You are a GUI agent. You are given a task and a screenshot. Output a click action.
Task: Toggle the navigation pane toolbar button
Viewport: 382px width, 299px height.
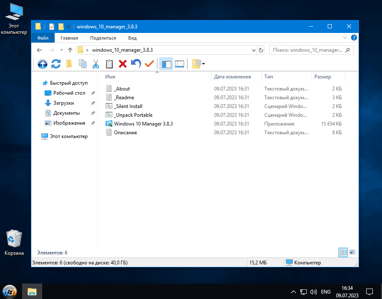(166, 64)
